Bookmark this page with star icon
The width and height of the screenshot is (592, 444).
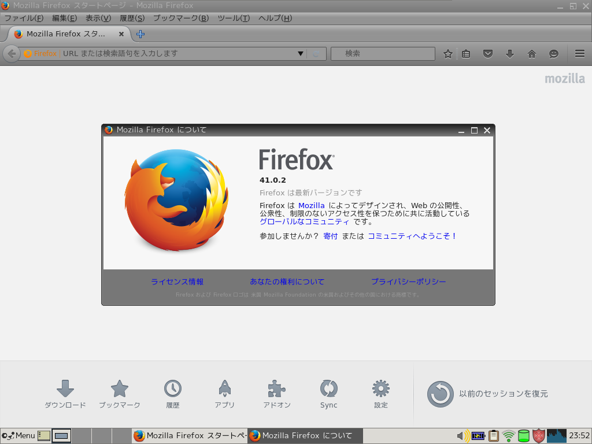tap(448, 54)
